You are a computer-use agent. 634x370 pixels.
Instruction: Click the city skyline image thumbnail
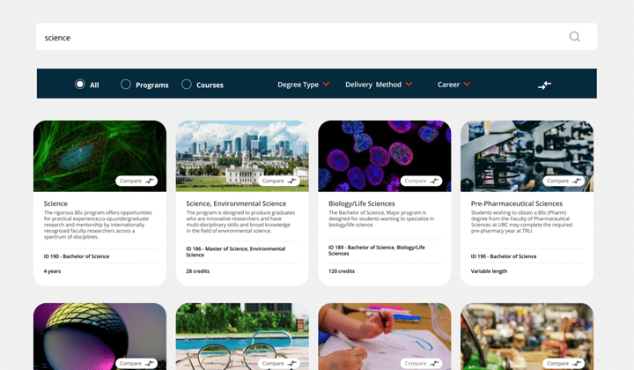pyautogui.click(x=242, y=156)
